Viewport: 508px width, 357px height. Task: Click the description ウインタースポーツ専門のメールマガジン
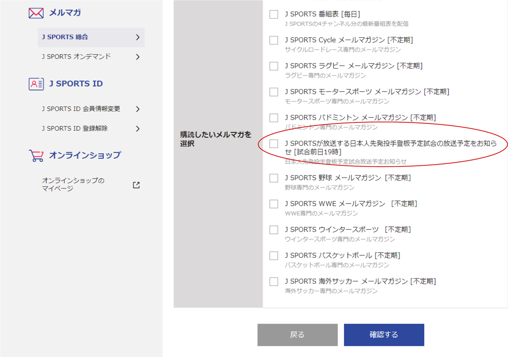pos(340,239)
